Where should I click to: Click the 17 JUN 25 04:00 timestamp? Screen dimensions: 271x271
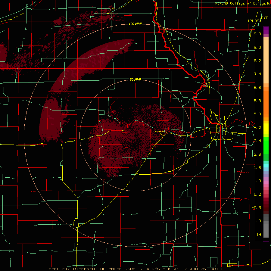coord(202,269)
